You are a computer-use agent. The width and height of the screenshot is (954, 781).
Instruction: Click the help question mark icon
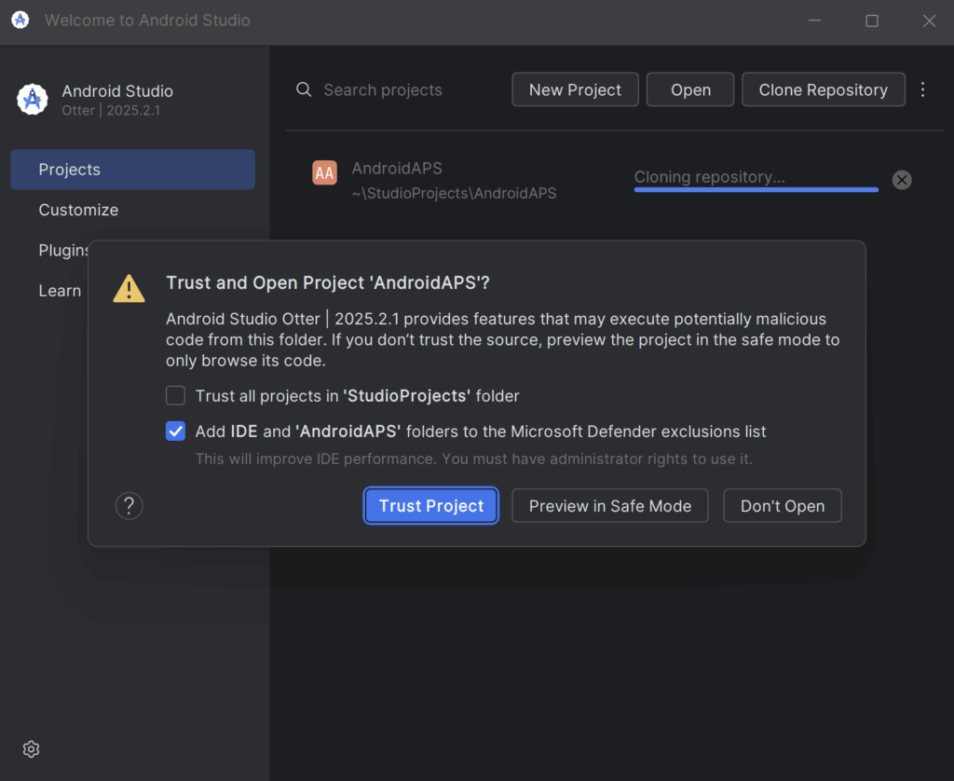pos(129,506)
